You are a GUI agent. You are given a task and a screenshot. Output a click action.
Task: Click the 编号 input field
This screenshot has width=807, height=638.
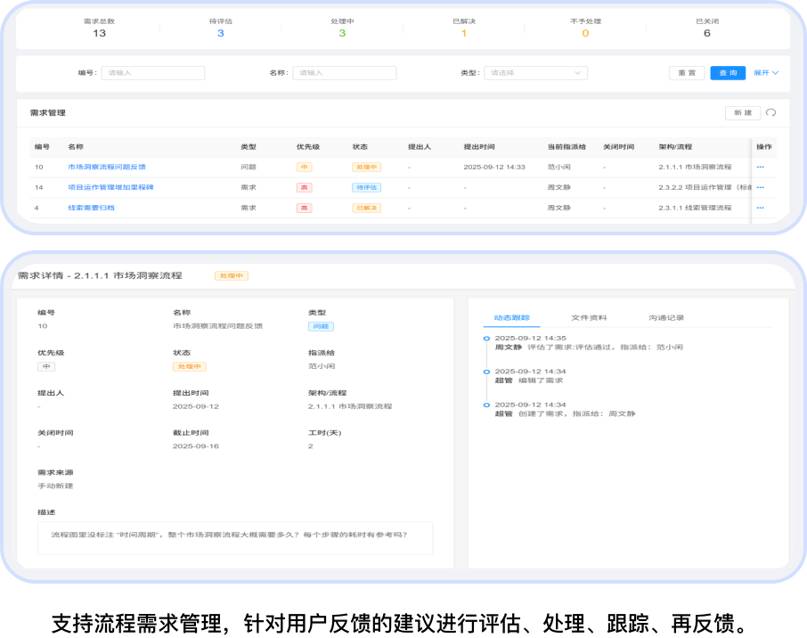click(x=152, y=73)
